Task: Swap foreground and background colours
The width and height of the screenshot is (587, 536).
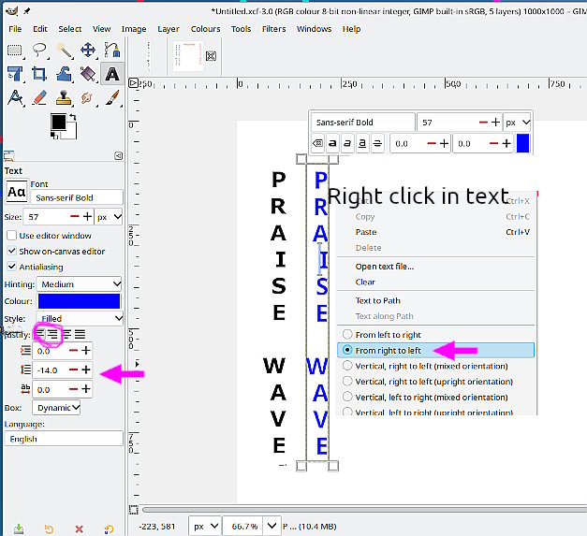Action: click(73, 117)
